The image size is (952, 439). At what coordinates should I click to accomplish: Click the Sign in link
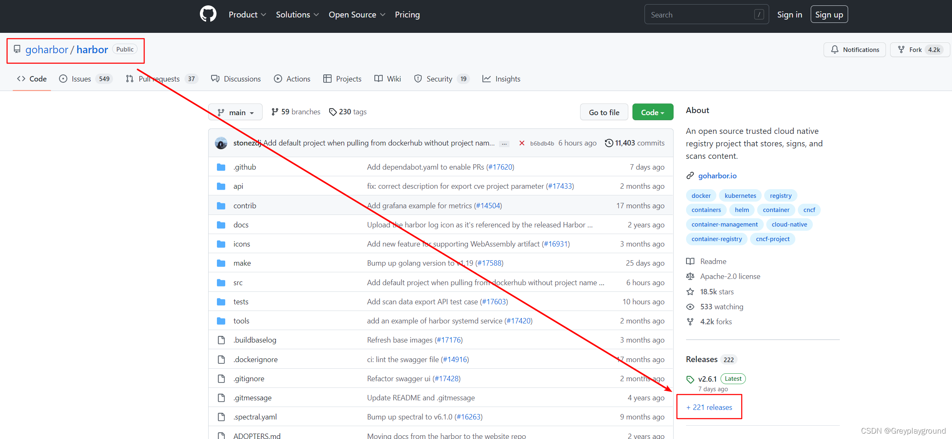pos(790,15)
